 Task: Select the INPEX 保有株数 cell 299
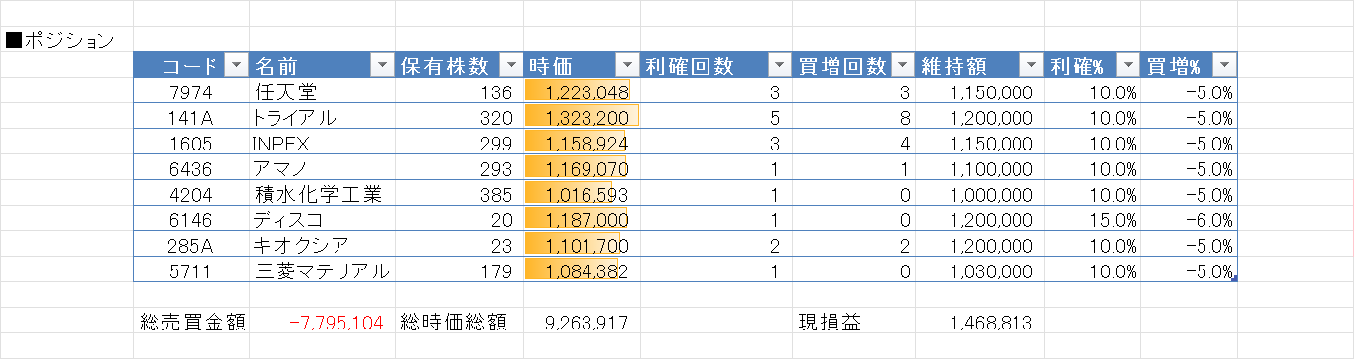click(459, 143)
